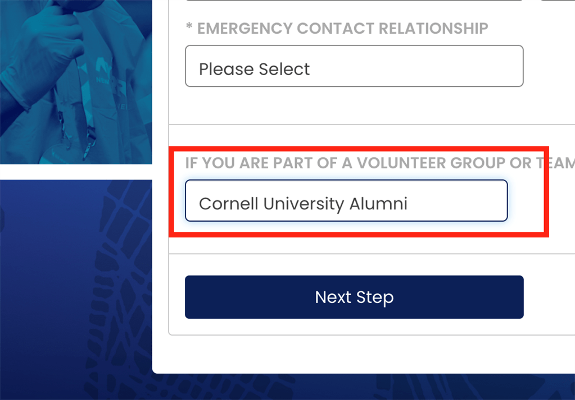Click the volunteer photo in the sidebar

pyautogui.click(x=76, y=82)
